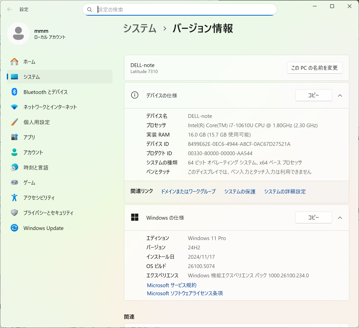
Task: Click the プロダクト ID value 00330-80000-00000-AA544
Action: 220,153
